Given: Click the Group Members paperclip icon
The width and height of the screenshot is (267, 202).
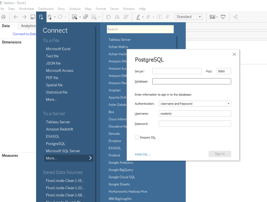Looking at the screenshot, I should tap(148, 17).
